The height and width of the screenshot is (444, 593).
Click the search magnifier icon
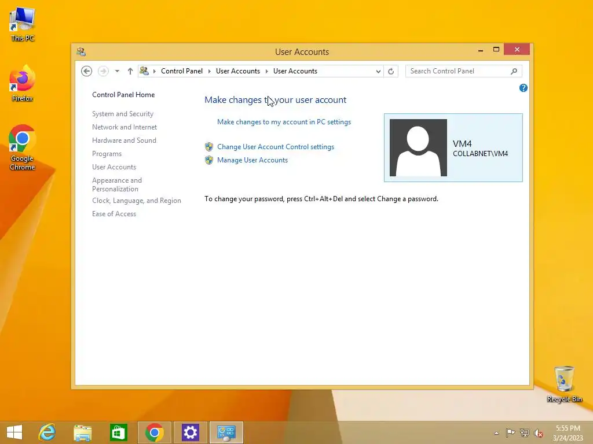[x=514, y=71]
